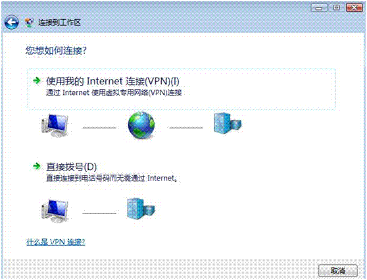The width and height of the screenshot is (367, 280).
Task: Click the 您想如何连接? heading
Action: click(56, 51)
